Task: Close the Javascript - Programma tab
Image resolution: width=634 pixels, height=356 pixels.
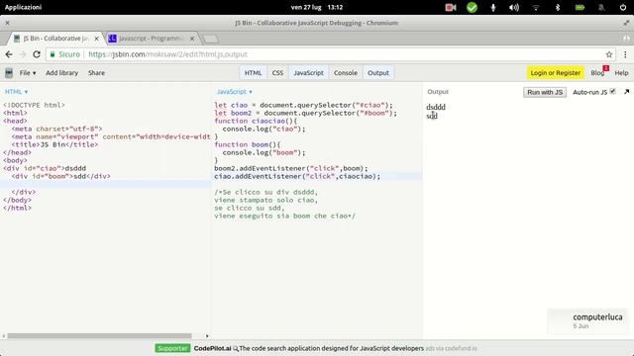Action: (x=192, y=39)
